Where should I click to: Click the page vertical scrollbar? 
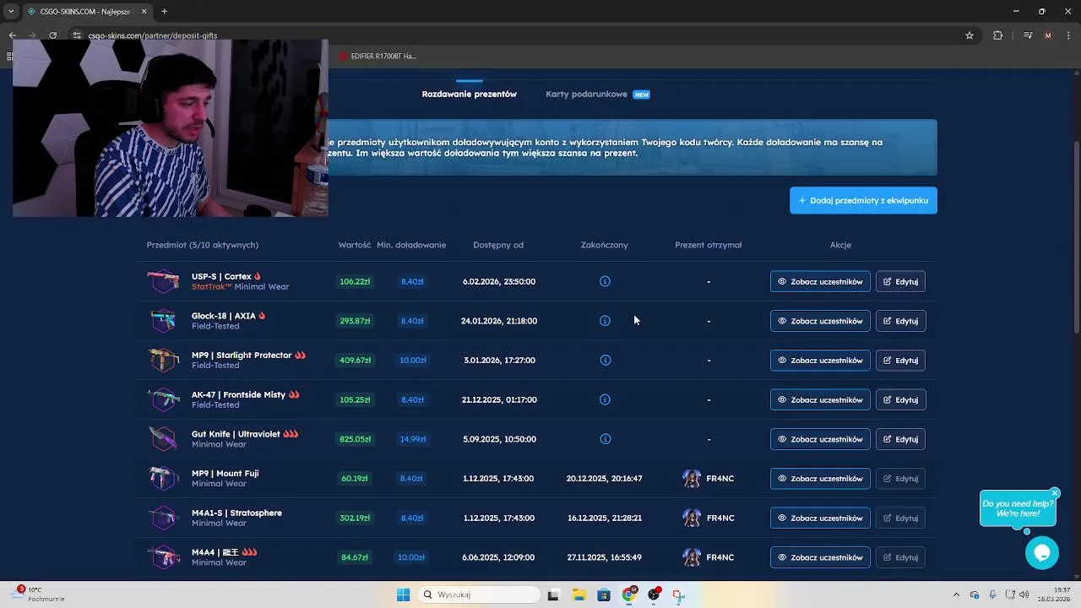(1076, 236)
